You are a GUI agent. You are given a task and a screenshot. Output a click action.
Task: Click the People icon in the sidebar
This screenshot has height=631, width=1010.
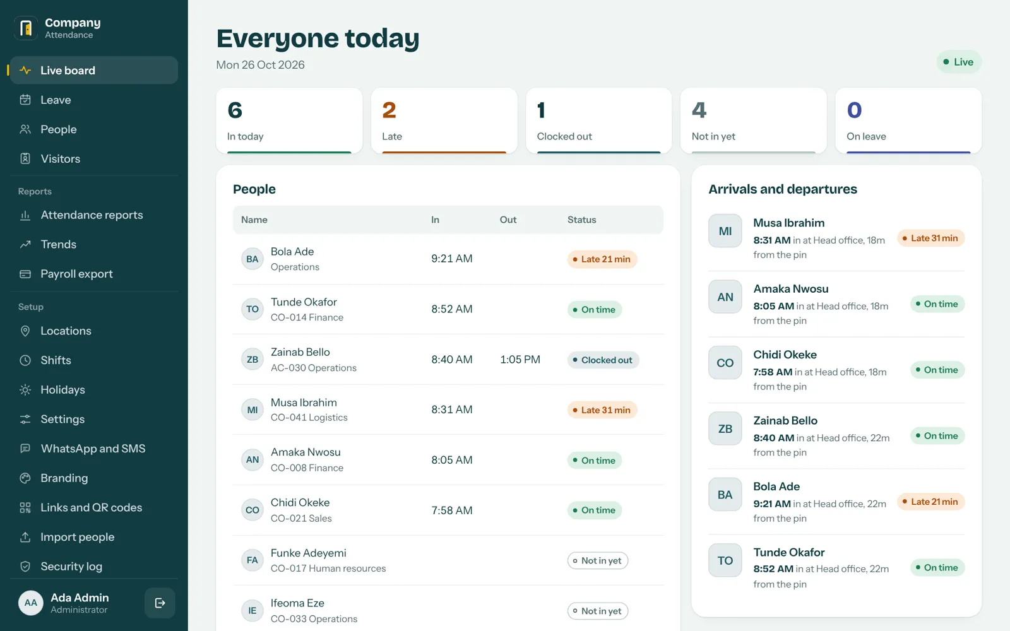(x=25, y=129)
